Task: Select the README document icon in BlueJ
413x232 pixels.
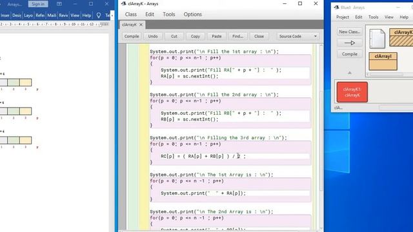Action: (x=377, y=39)
